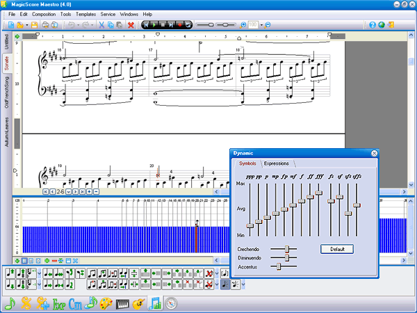Screen dimensions: 417x313
Task: Open the guitar panel icon
Action: [138, 303]
